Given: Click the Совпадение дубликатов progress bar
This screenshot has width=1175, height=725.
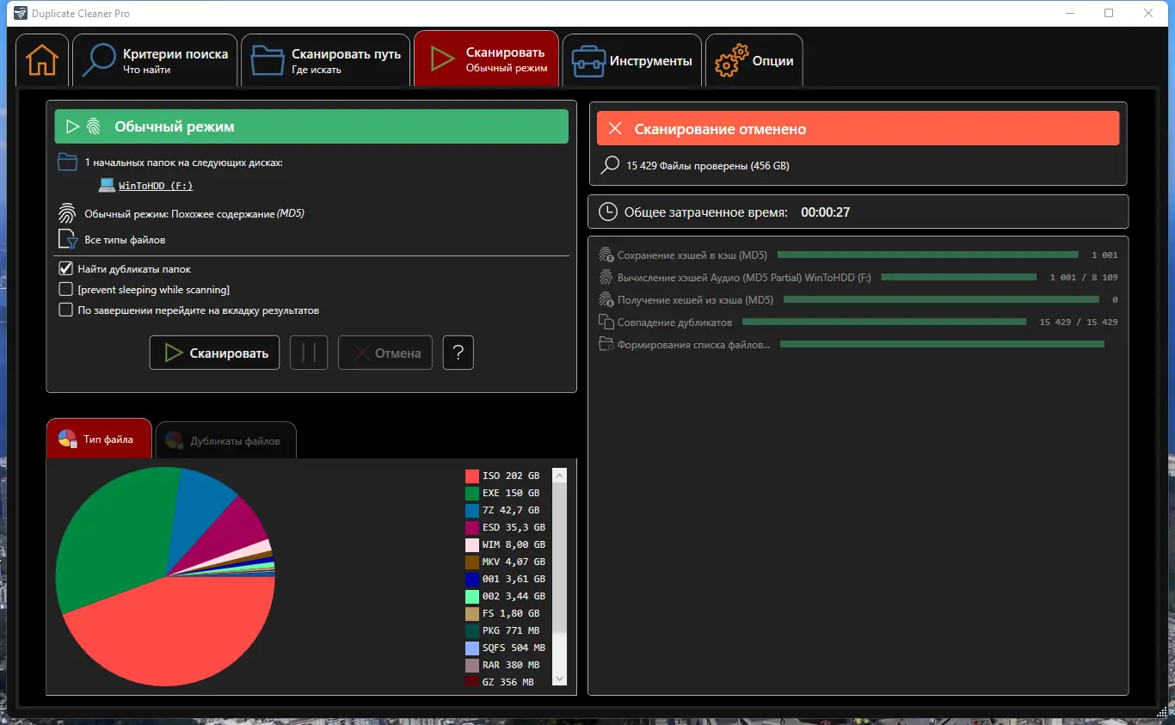Looking at the screenshot, I should point(884,322).
